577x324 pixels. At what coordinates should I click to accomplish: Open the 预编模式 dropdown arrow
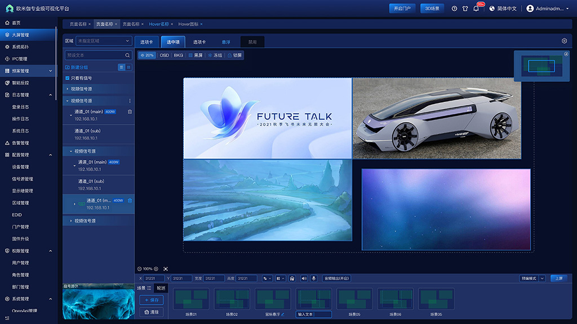point(542,278)
